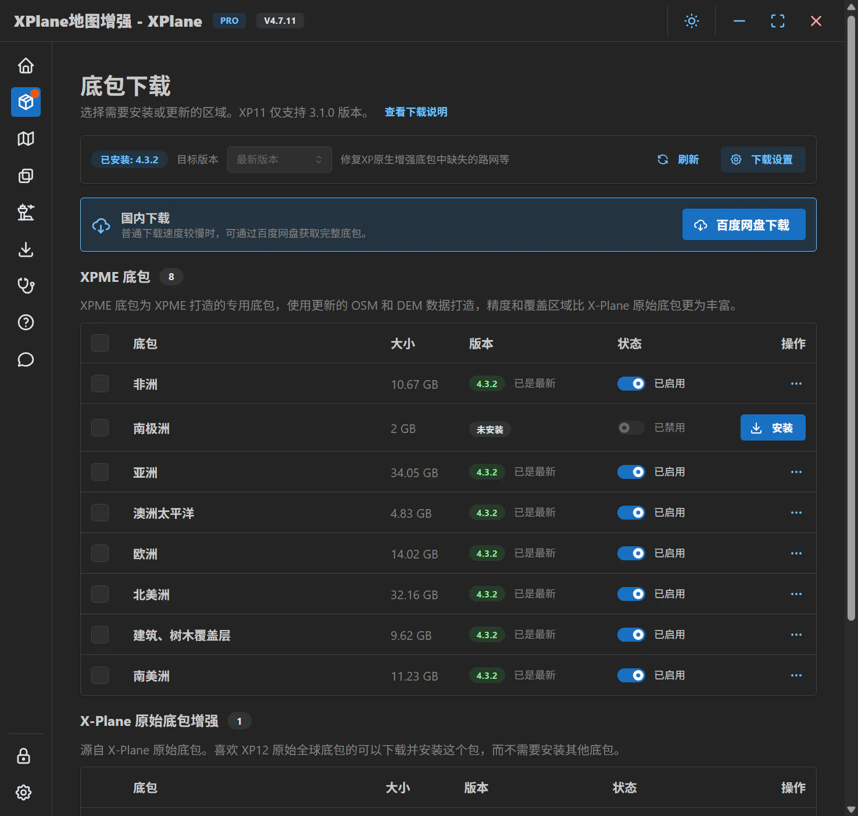Click the 刷新 refresh button
Screen dimensions: 858x816
[x=678, y=159]
